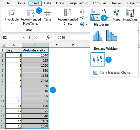140x130 pixels.
Task: Expand the pie chart dropdown arrow
Action: pyautogui.click(x=87, y=24)
